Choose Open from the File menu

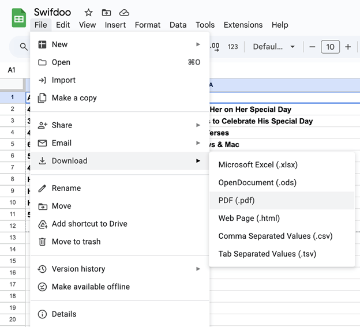(119, 62)
